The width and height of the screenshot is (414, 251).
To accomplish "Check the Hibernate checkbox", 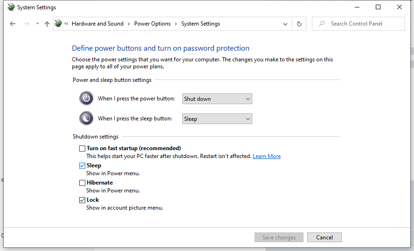I will (83, 183).
